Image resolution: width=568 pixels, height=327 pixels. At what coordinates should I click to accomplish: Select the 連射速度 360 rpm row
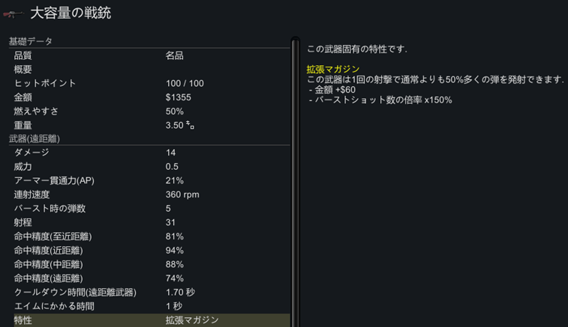point(152,195)
